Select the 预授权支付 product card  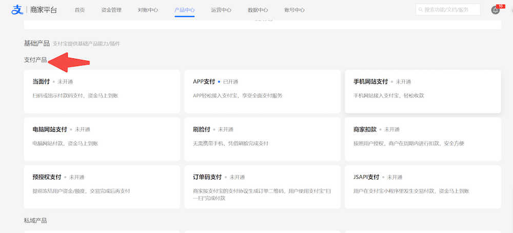[x=102, y=186]
